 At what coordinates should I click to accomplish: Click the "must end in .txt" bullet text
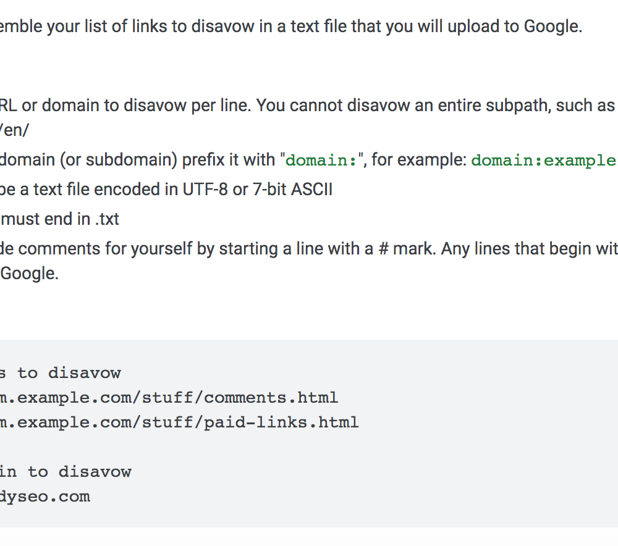59,219
